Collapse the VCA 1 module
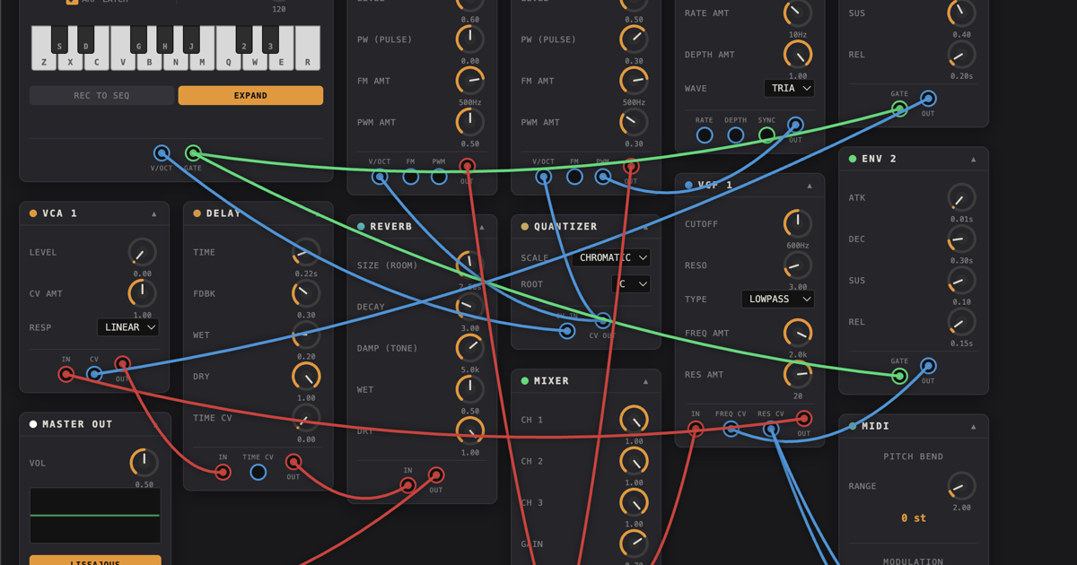 click(x=153, y=213)
